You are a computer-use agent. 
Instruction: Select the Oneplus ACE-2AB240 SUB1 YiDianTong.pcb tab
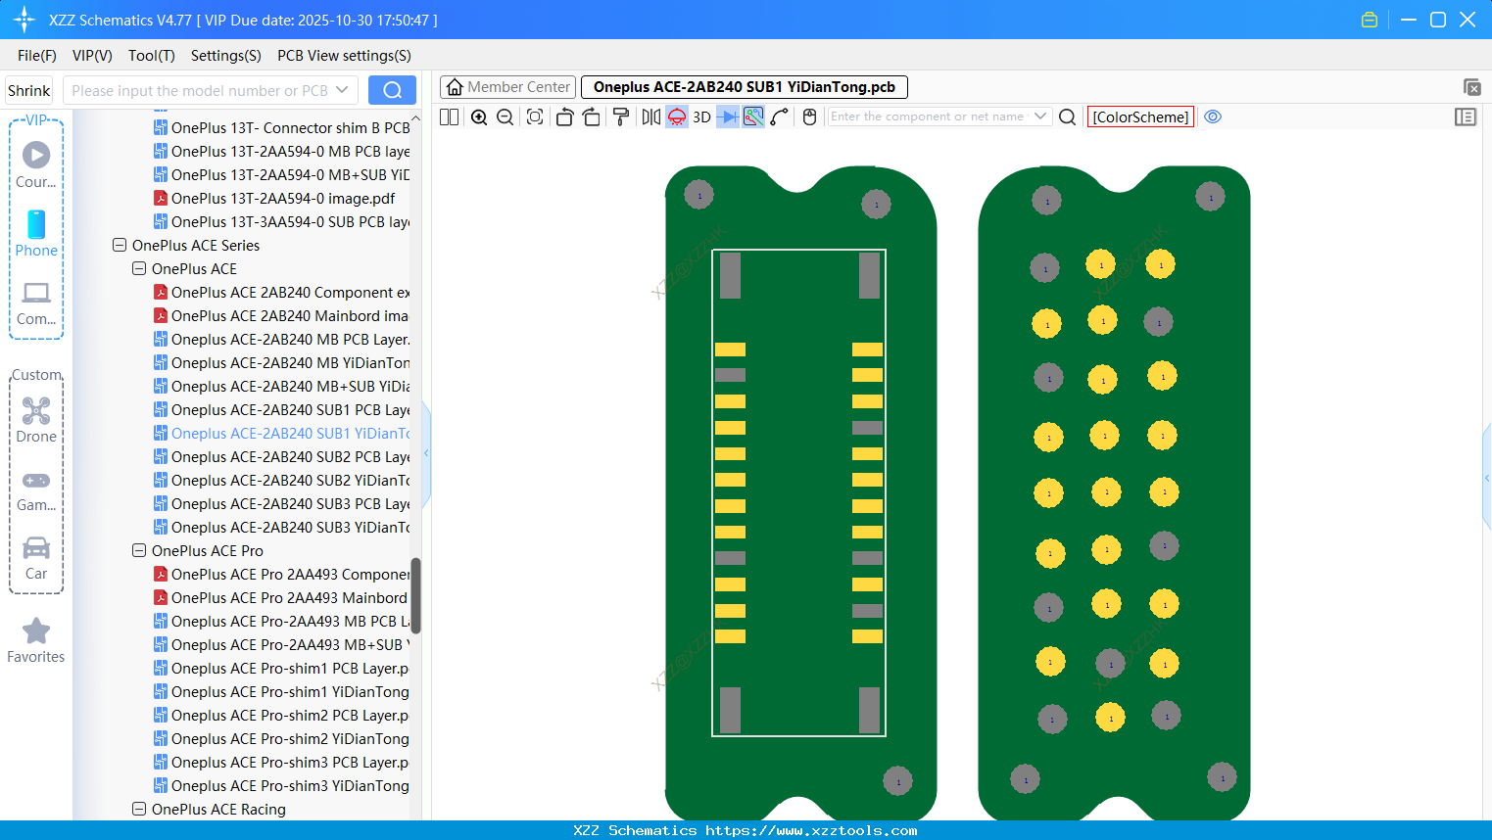(745, 86)
